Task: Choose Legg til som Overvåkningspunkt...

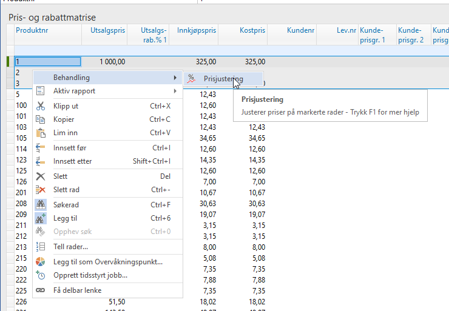Action: [107, 261]
